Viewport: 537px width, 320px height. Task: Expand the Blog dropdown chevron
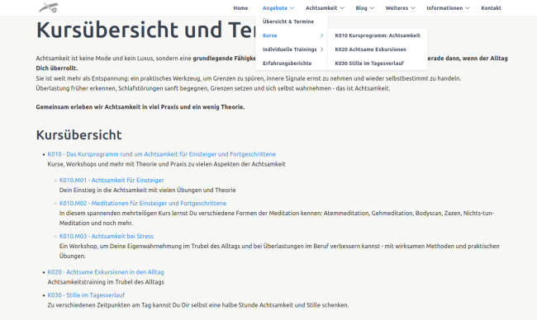(372, 8)
